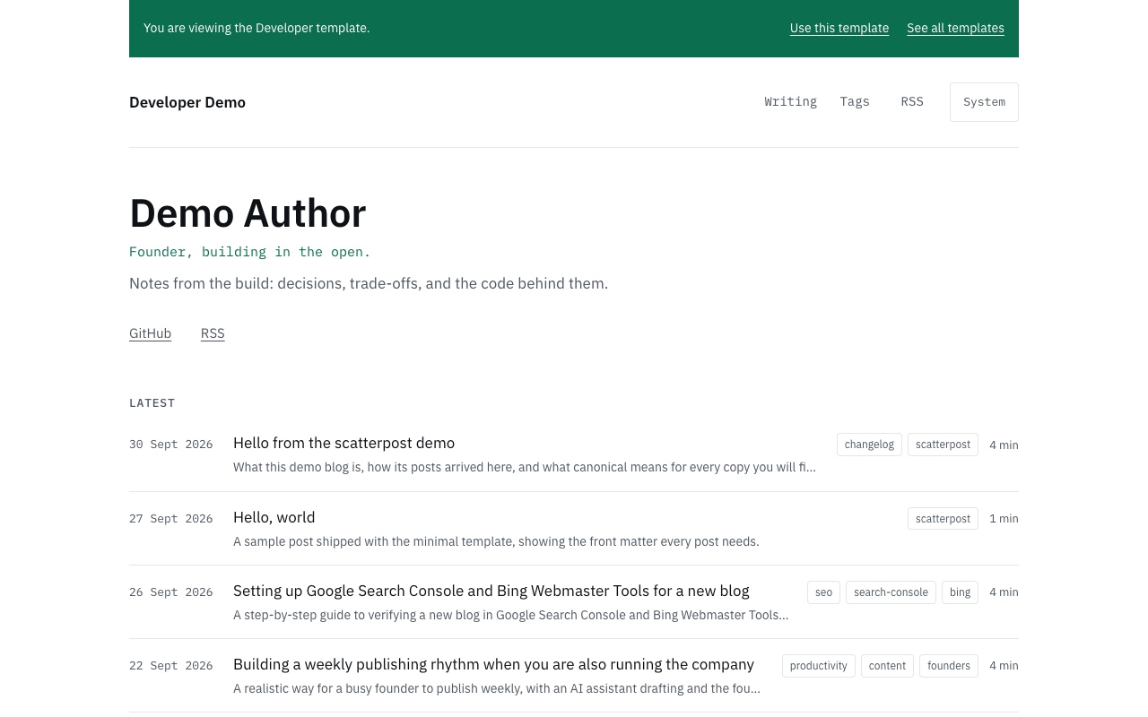Filter by the productivity tag
Screen dimensions: 1148x717
[818, 666]
